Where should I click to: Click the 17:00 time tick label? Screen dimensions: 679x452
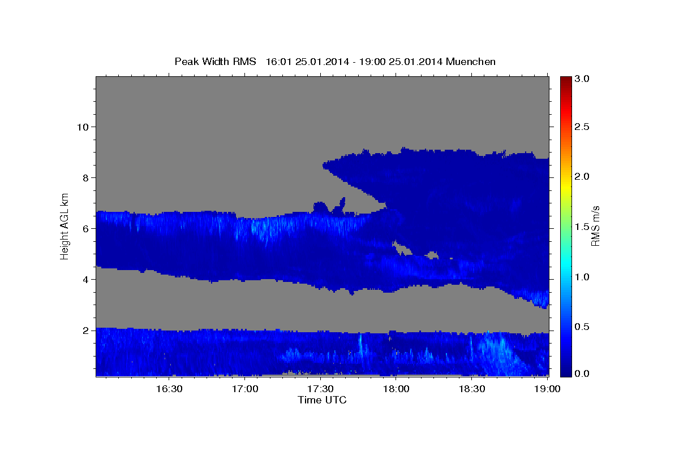pos(245,389)
